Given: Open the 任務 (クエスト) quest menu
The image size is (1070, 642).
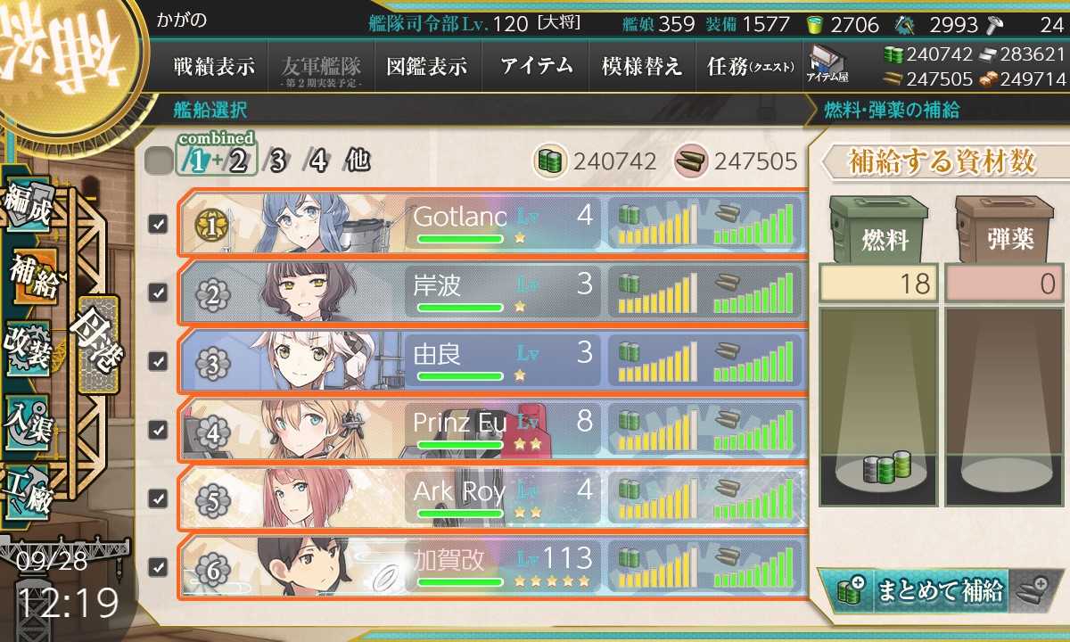Looking at the screenshot, I should tap(746, 66).
